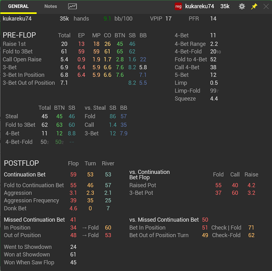Open the graph chart icon tab
The width and height of the screenshot is (272, 271).
[72, 6]
